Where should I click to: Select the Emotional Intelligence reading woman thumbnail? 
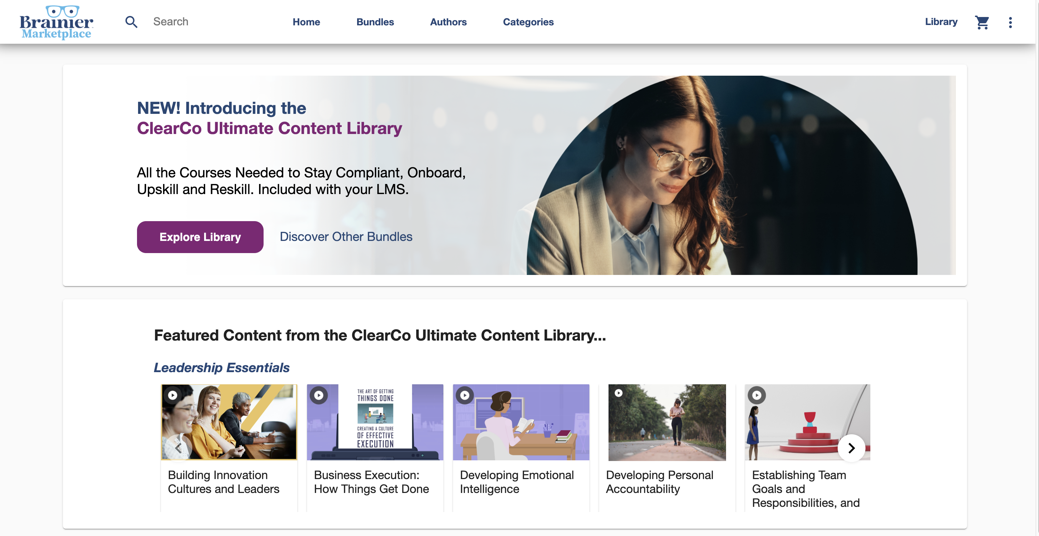tap(521, 422)
